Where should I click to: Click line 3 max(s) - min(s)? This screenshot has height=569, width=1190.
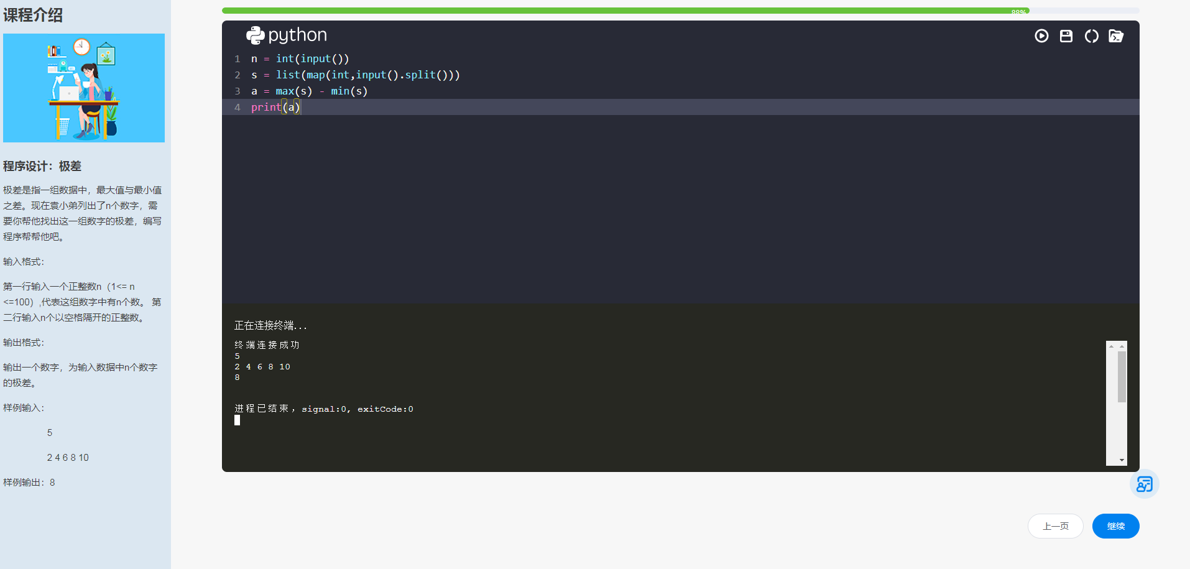[309, 91]
